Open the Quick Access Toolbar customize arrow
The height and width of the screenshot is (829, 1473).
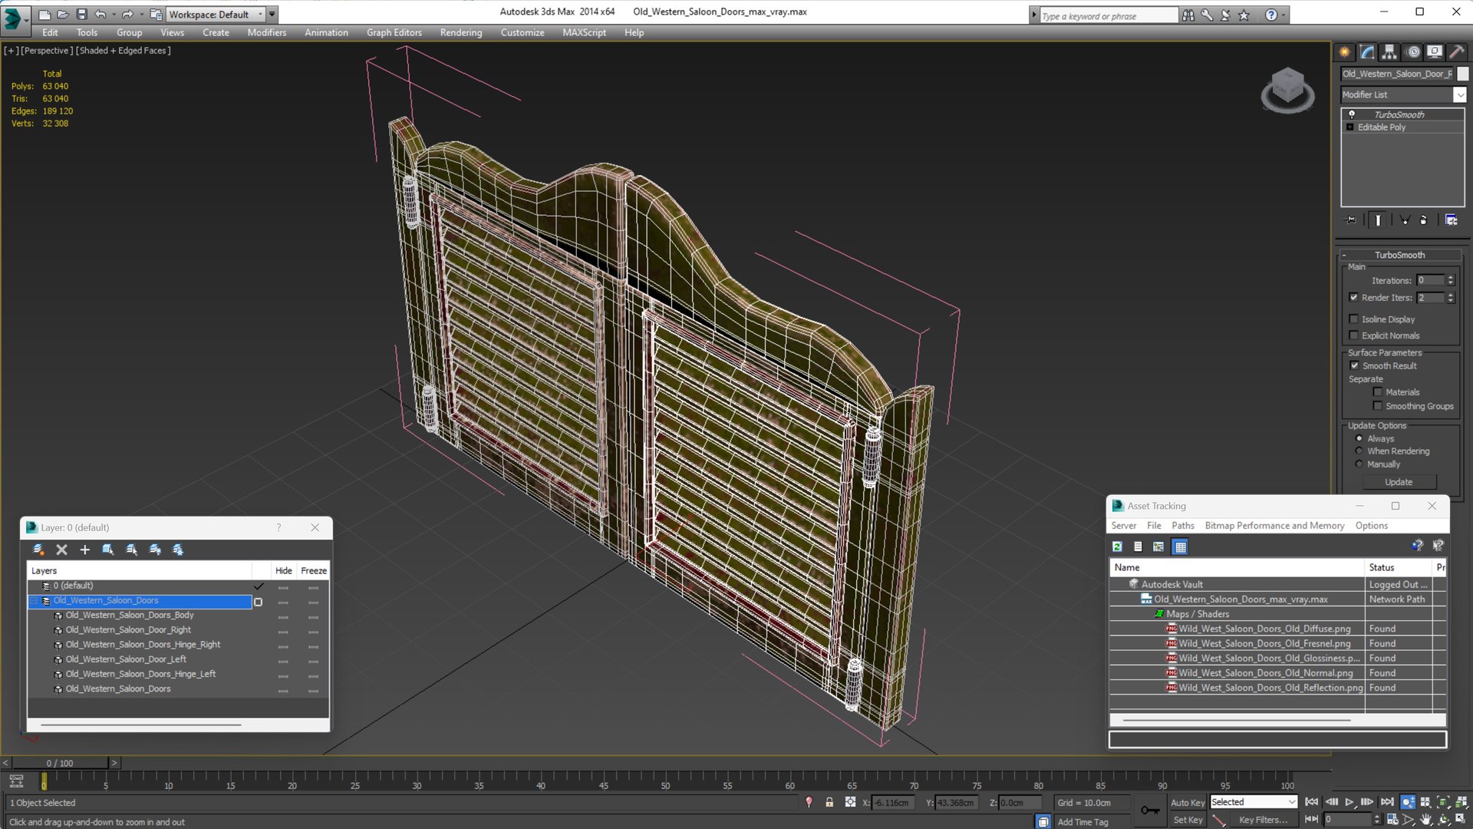(x=272, y=14)
